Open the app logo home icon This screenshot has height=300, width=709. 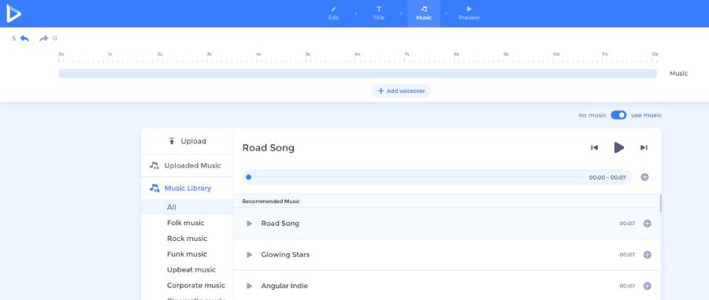(13, 13)
